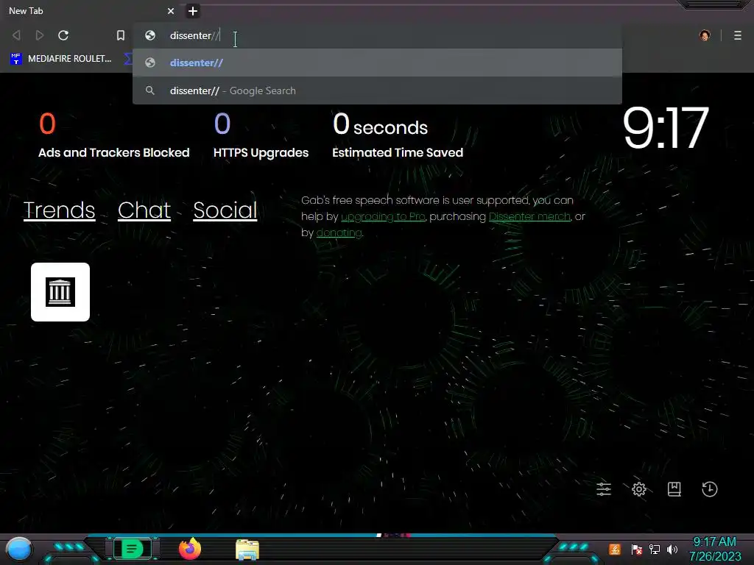The width and height of the screenshot is (754, 565).
Task: Click the magnifier icon in Google Search suggestion
Action: (150, 90)
